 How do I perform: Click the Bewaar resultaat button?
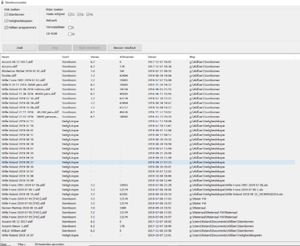pos(125,48)
